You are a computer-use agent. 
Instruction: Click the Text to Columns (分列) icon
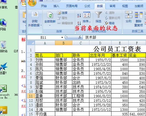pos(129,15)
